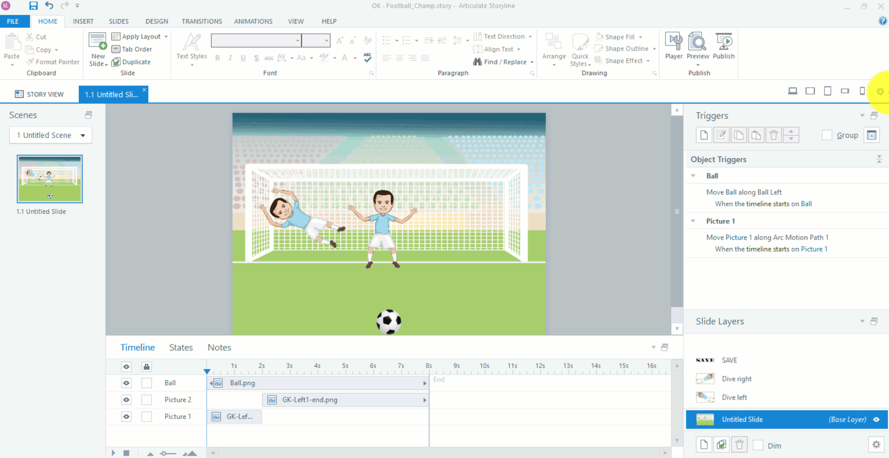This screenshot has height=458, width=889.
Task: Collapse the Ball object triggers group
Action: tap(693, 176)
